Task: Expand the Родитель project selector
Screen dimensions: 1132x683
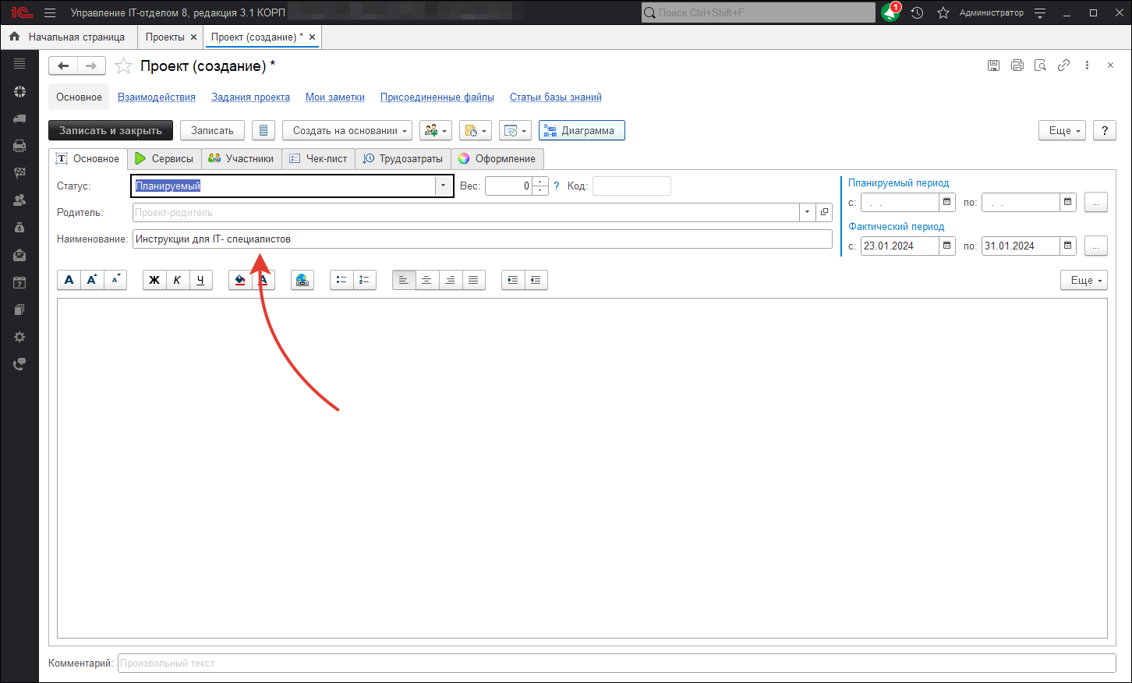Action: [807, 212]
